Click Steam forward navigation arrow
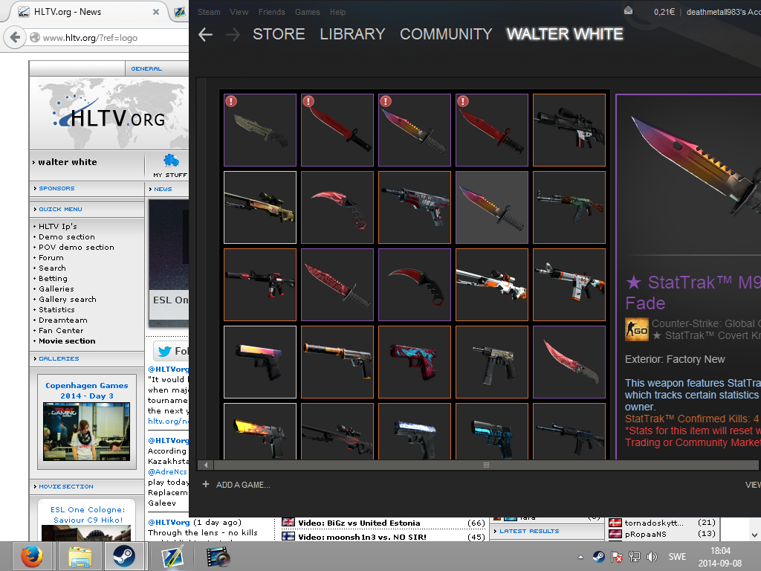Viewport: 761px width, 571px height. coord(233,34)
